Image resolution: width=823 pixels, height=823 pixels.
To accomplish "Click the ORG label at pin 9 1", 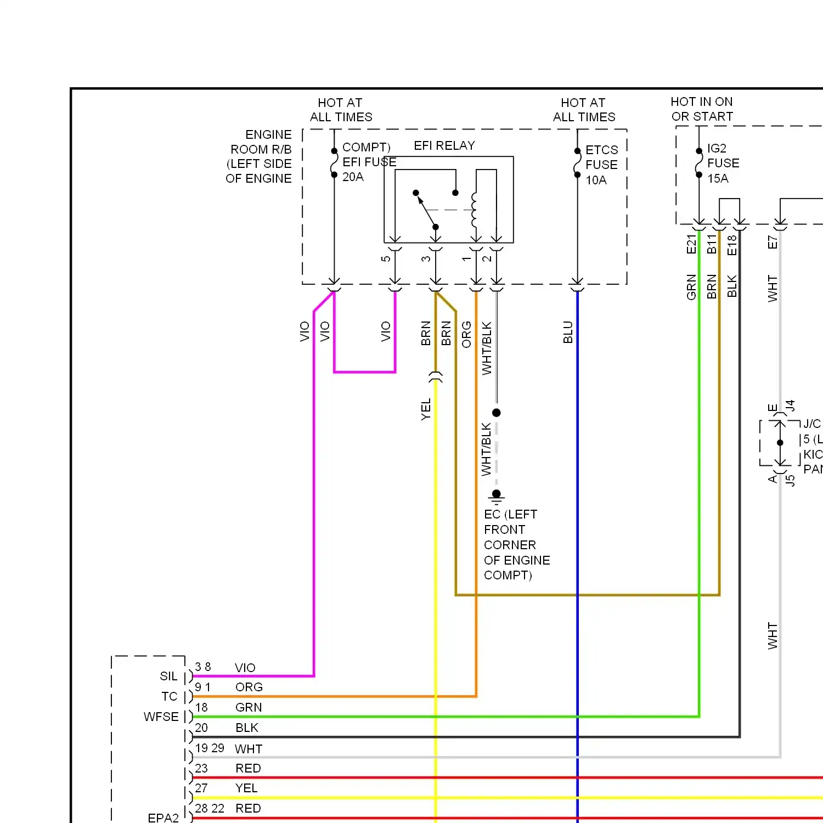I will pos(249,687).
